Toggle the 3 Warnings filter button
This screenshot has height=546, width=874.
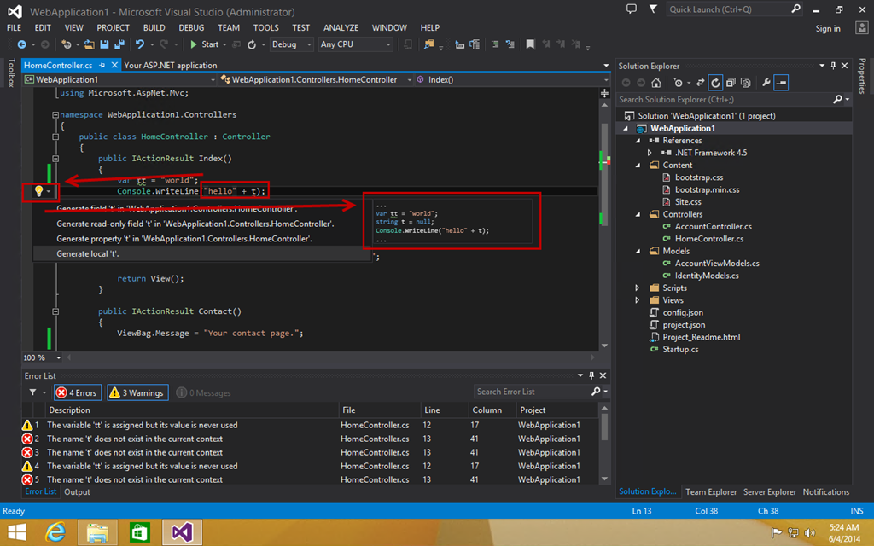click(137, 392)
